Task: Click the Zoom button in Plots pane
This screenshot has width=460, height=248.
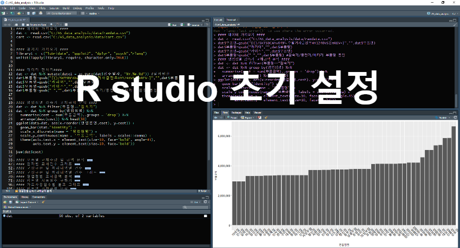Action: (232, 118)
